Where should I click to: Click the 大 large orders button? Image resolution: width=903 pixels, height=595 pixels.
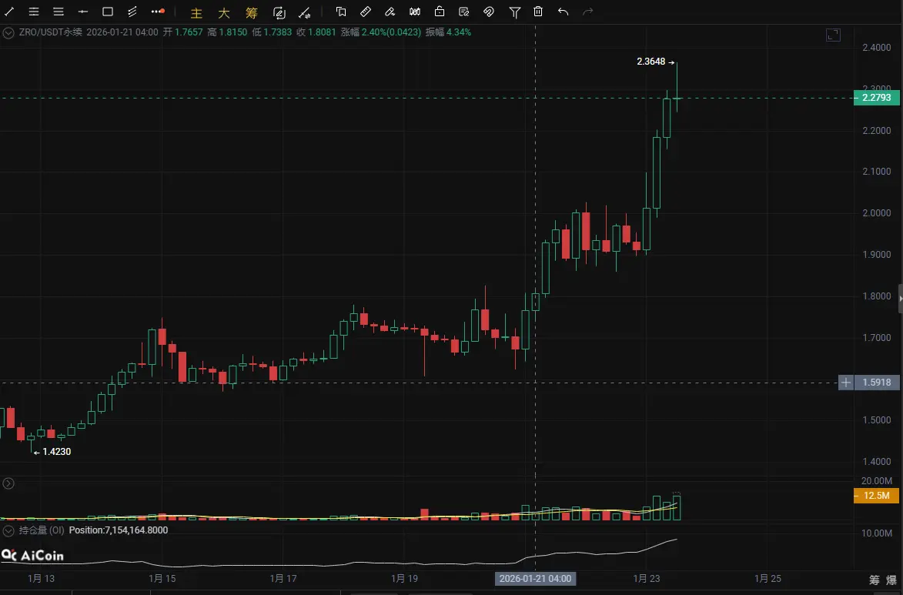223,12
